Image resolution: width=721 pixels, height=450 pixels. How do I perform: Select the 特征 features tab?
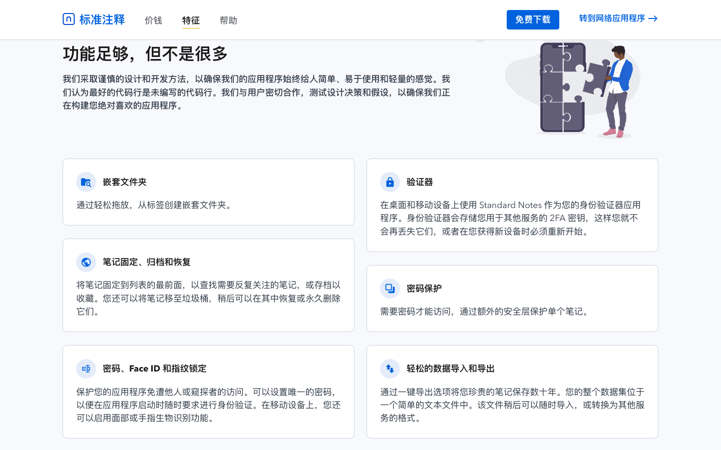point(191,20)
